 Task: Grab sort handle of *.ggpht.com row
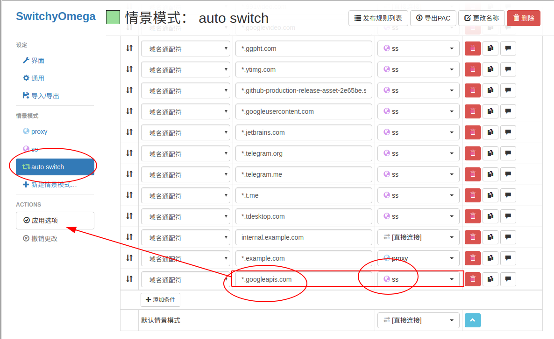[129, 48]
